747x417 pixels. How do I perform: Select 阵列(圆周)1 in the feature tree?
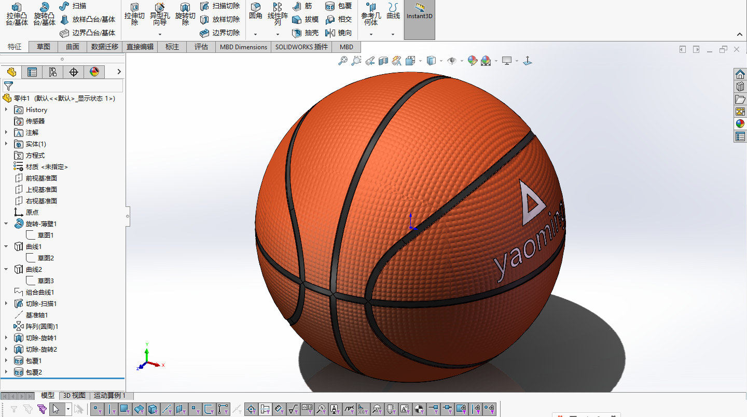tap(36, 326)
